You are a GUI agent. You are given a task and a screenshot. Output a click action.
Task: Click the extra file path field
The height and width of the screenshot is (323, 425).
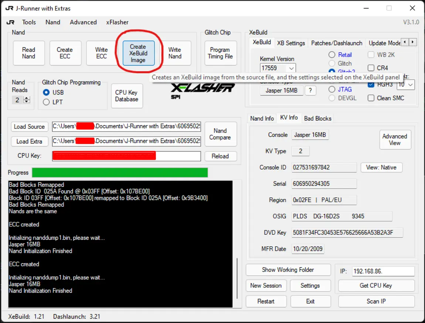click(x=126, y=141)
